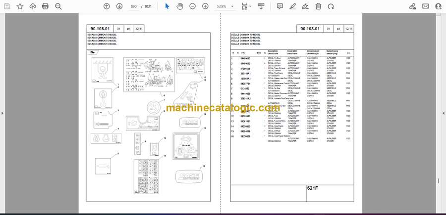Click the trash delete icon

[318, 6]
